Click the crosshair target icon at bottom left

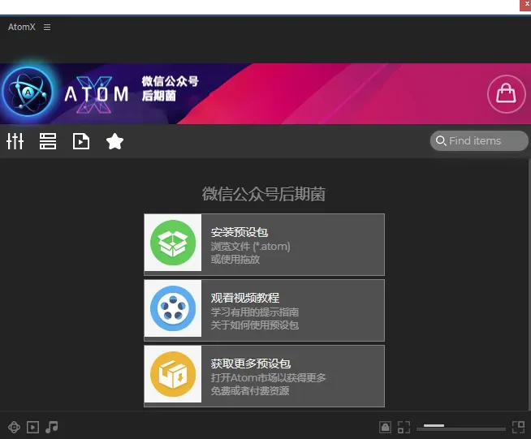tap(14, 427)
